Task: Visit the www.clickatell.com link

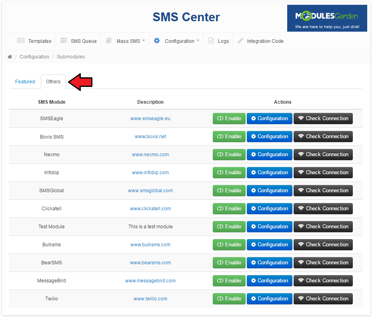Action: 150,209
